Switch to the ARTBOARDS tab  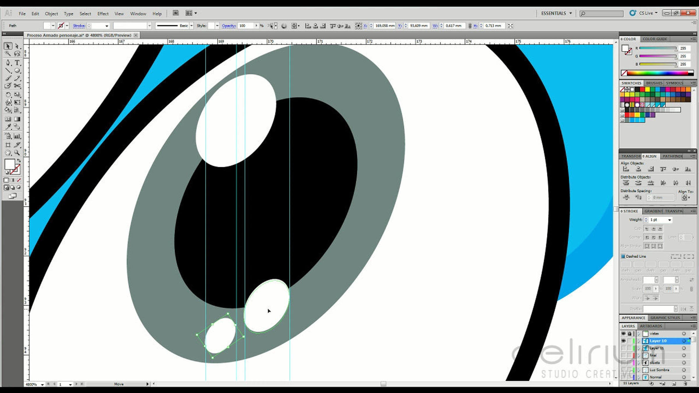[651, 326]
